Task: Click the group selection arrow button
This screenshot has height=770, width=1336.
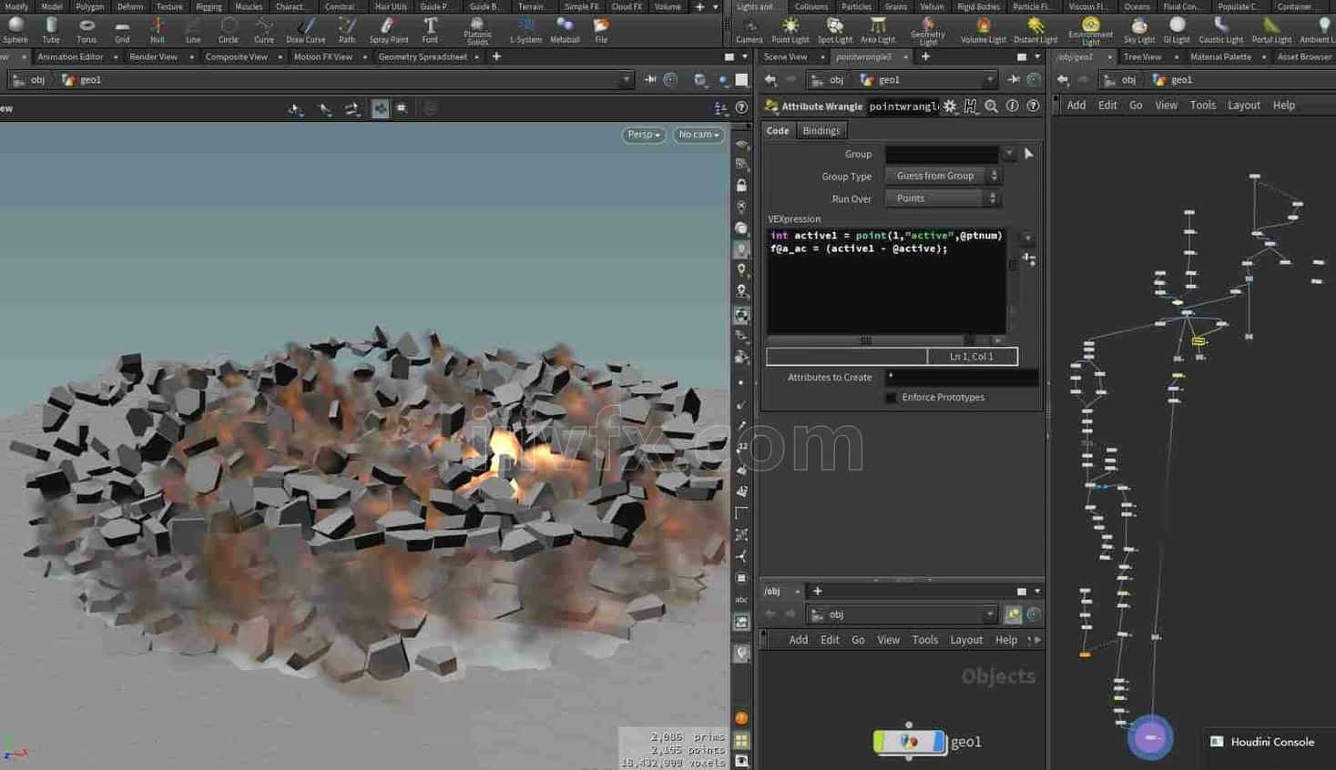Action: click(x=1029, y=154)
